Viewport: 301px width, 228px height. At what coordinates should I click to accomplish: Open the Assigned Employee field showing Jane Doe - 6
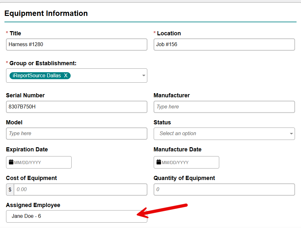(x=77, y=216)
